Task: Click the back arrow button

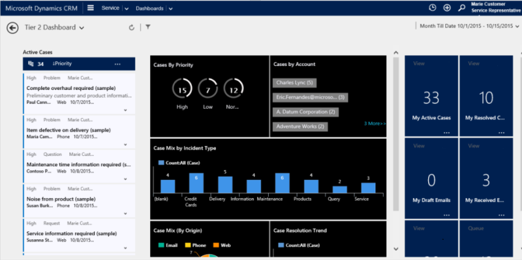Action: point(12,28)
